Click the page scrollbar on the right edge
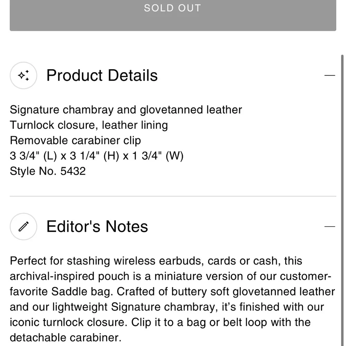Screen dimensions: 346x346 tap(342, 199)
